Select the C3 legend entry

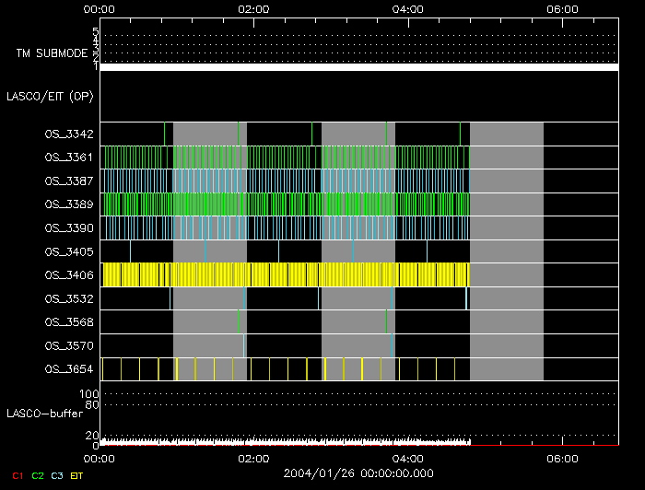(x=59, y=475)
